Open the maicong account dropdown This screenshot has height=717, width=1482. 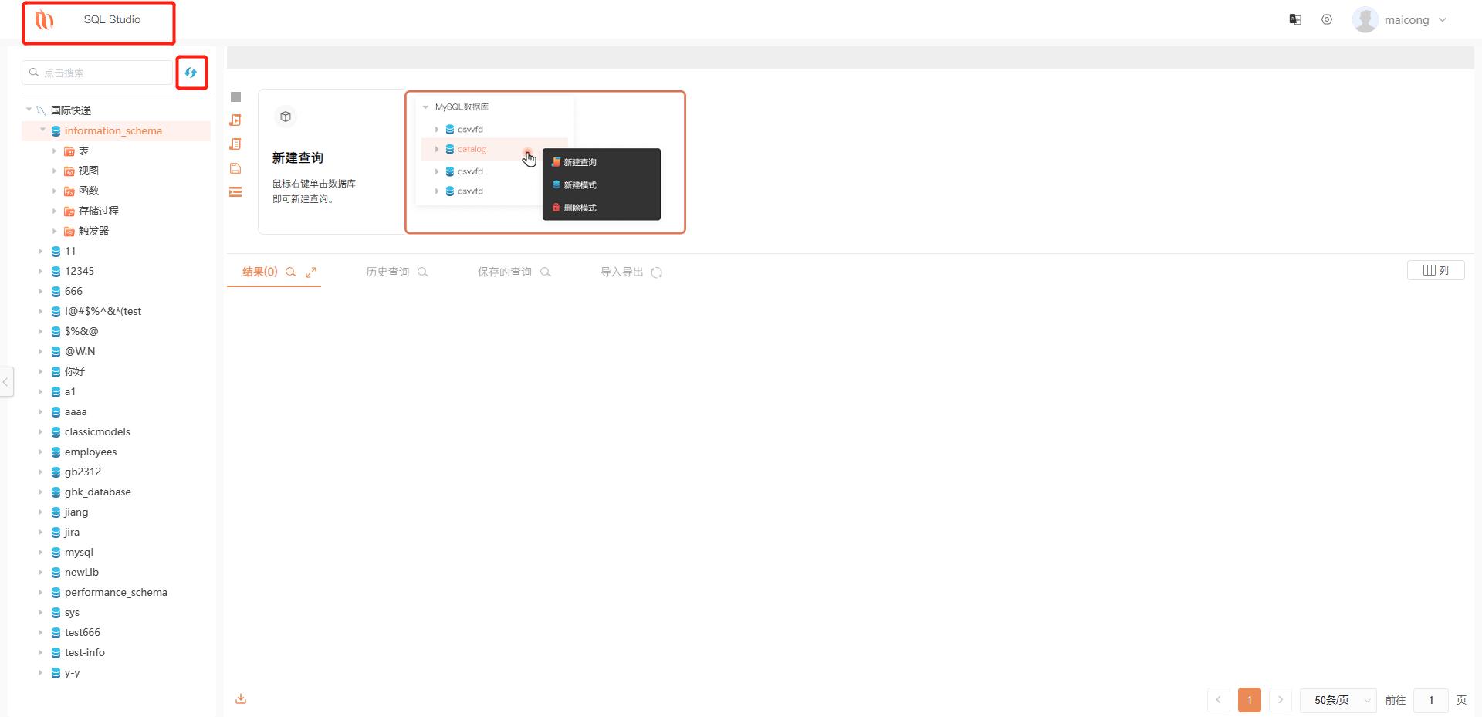pyautogui.click(x=1406, y=19)
